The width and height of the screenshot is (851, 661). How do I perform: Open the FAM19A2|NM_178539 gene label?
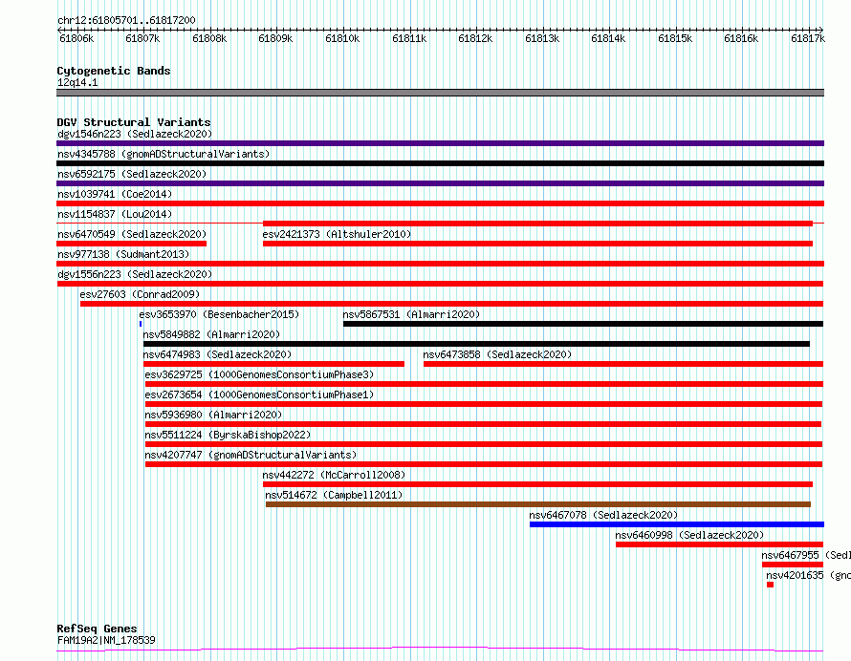tap(106, 640)
